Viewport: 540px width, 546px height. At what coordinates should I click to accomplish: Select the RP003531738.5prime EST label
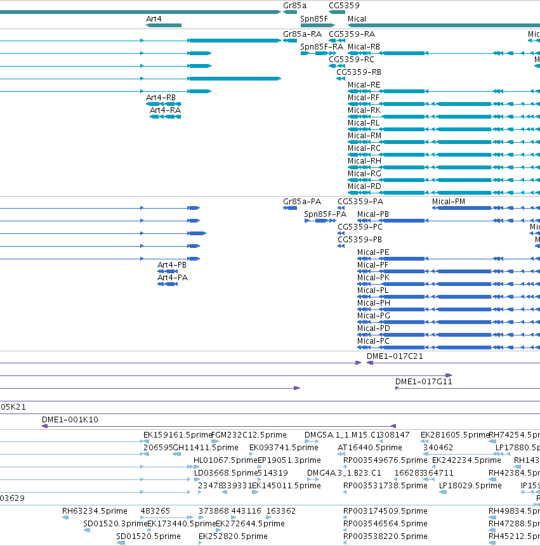[385, 486]
